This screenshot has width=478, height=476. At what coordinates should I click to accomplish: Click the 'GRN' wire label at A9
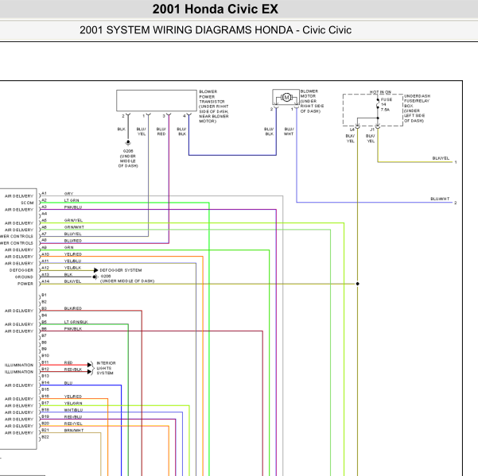tap(69, 247)
